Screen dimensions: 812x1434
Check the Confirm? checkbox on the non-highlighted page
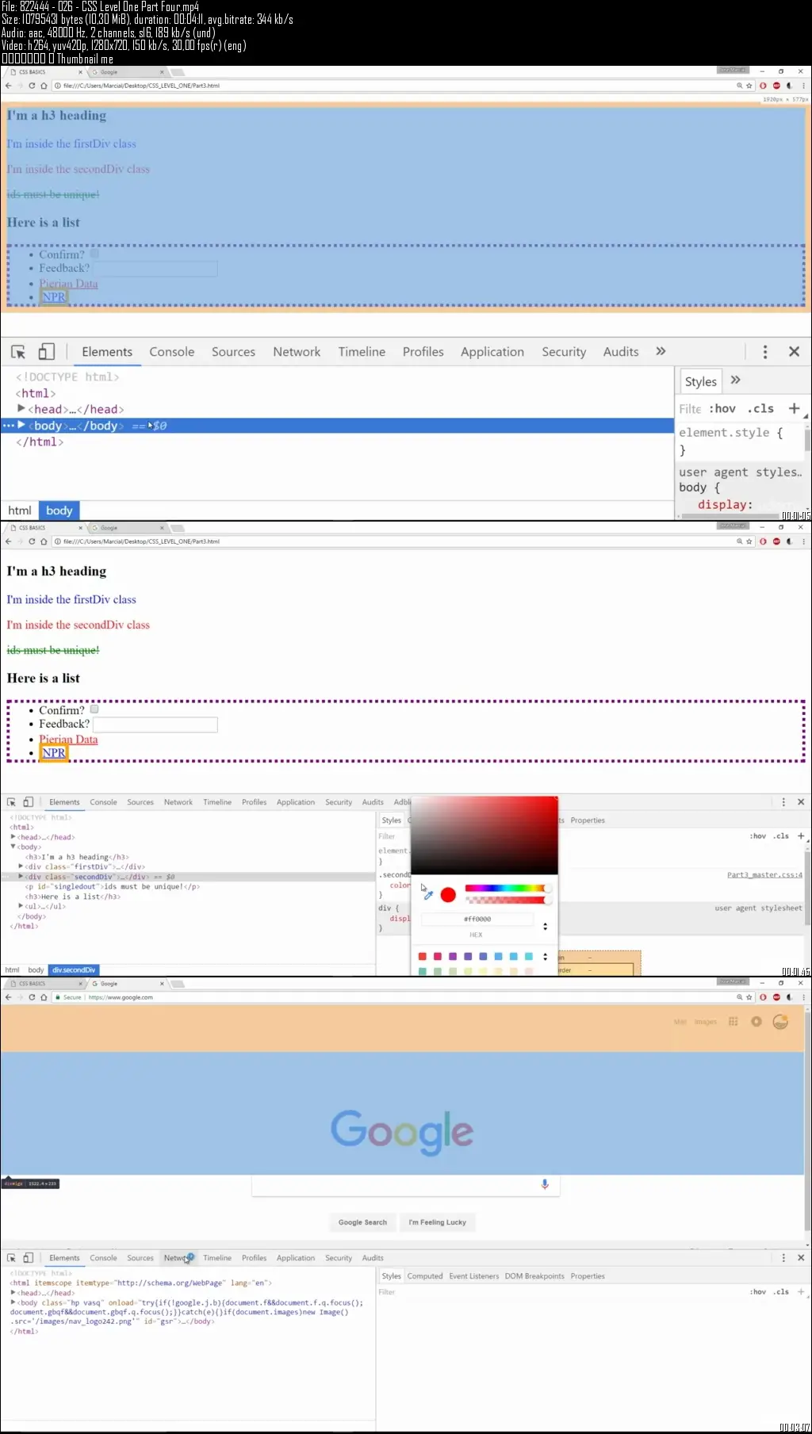tap(94, 709)
